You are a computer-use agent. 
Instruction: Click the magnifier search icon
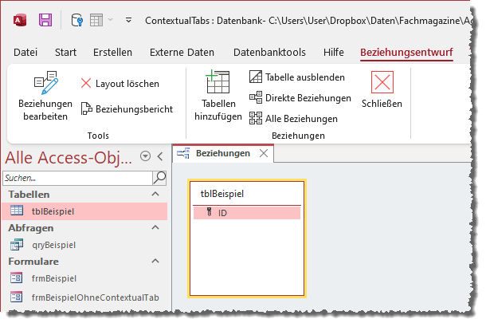pyautogui.click(x=159, y=178)
